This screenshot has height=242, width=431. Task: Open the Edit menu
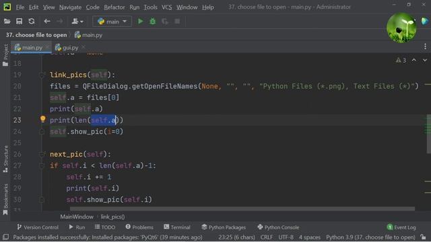coord(34,7)
